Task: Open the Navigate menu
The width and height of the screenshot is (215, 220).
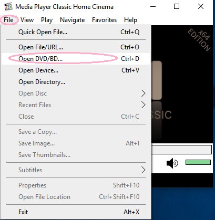Action: (73, 20)
